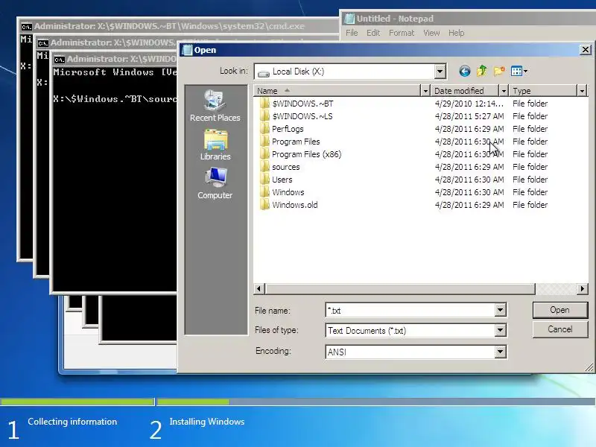The height and width of the screenshot is (447, 596).
Task: Open Notepad View menu
Action: tap(431, 33)
